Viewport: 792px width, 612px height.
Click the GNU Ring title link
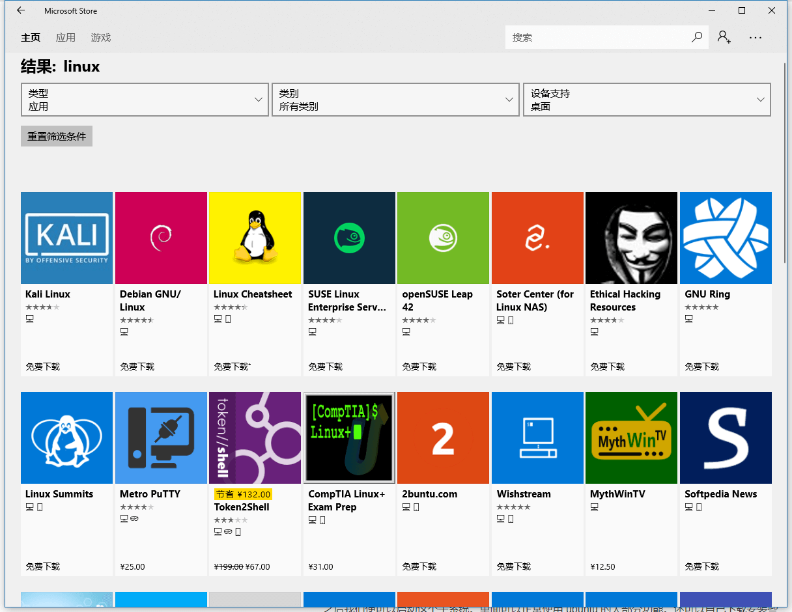pyautogui.click(x=707, y=294)
